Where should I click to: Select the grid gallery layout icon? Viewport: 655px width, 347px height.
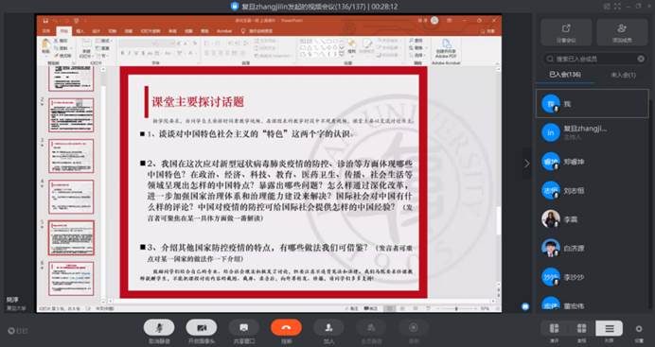click(581, 329)
